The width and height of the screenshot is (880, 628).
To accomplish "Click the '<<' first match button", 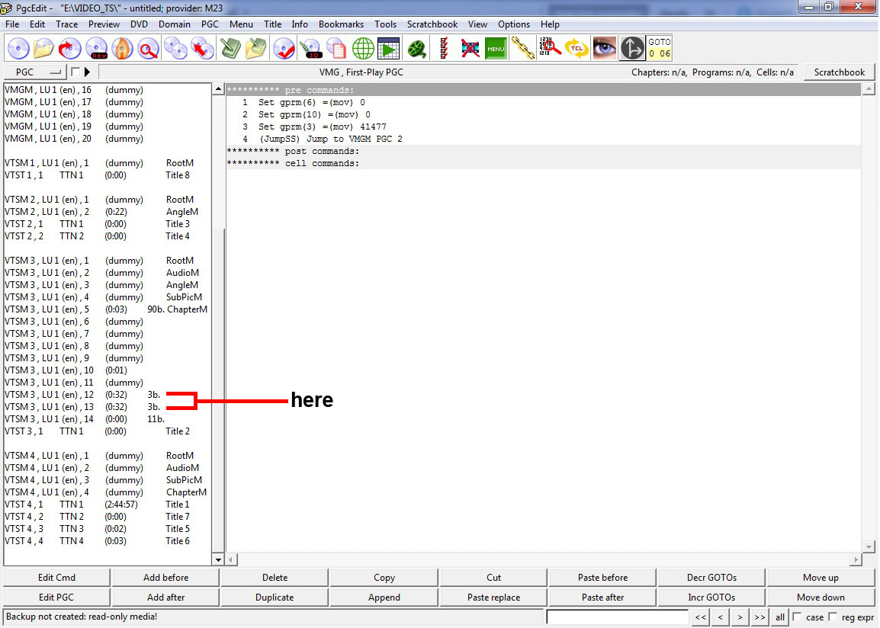I will pyautogui.click(x=700, y=617).
